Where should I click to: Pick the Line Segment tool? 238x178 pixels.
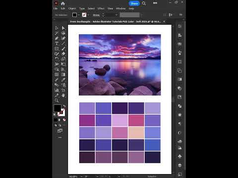(x=63, y=44)
